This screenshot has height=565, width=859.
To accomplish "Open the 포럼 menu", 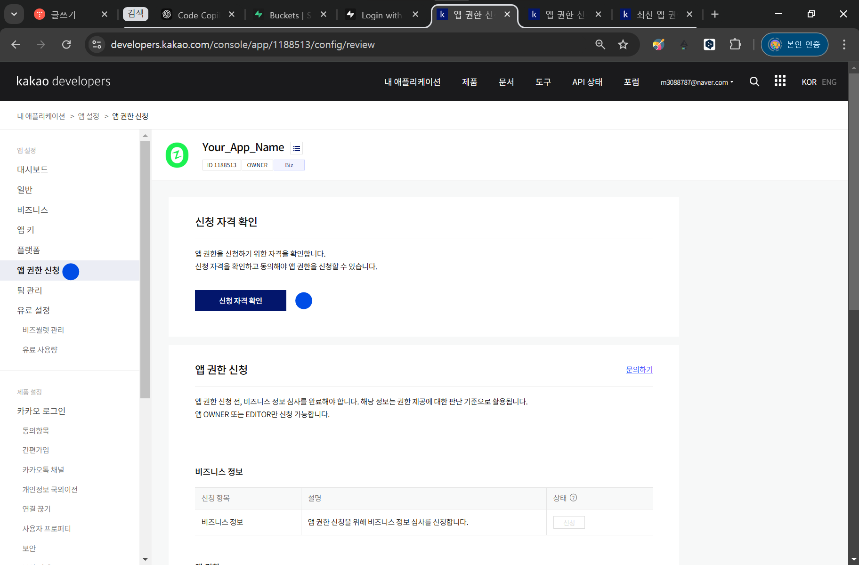I will (632, 82).
